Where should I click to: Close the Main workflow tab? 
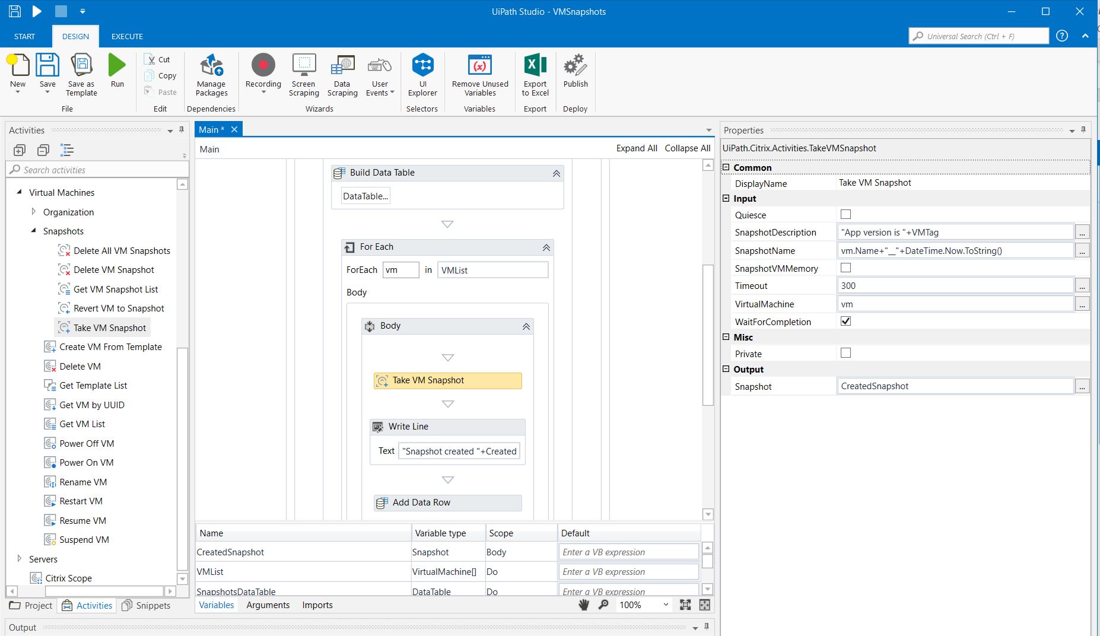[234, 129]
